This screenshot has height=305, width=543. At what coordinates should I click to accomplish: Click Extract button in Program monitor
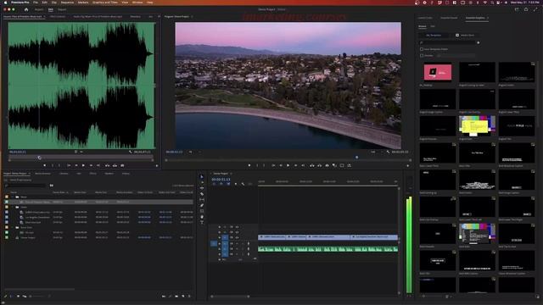[x=319, y=166]
